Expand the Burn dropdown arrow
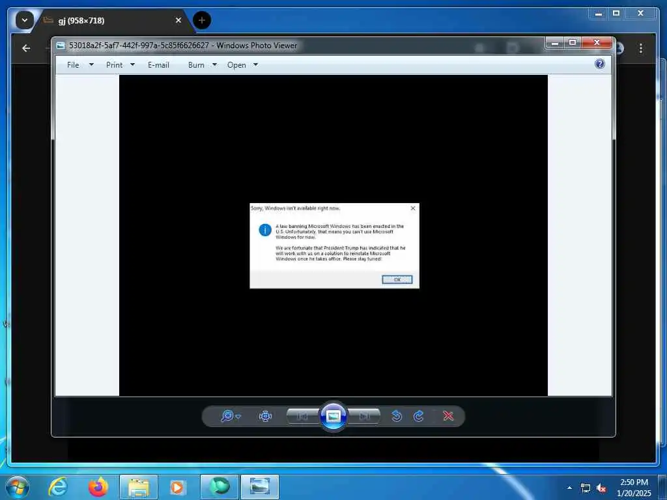667x500 pixels. click(x=214, y=64)
